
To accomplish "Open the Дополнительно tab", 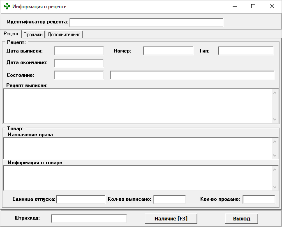I will [64, 34].
